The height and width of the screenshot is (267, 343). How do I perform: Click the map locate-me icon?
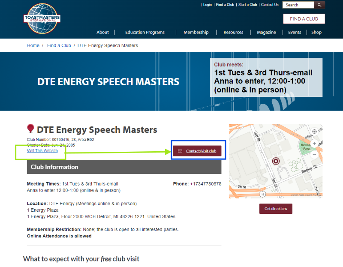pyautogui.click(x=314, y=132)
